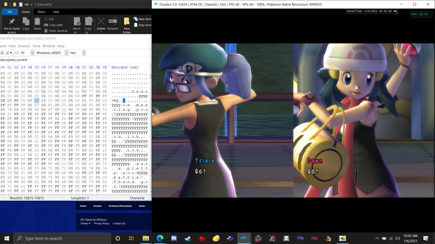The height and width of the screenshot is (244, 435).
Task: Open the Technical Discussions breadcrumb link
Action: [x=120, y=206]
